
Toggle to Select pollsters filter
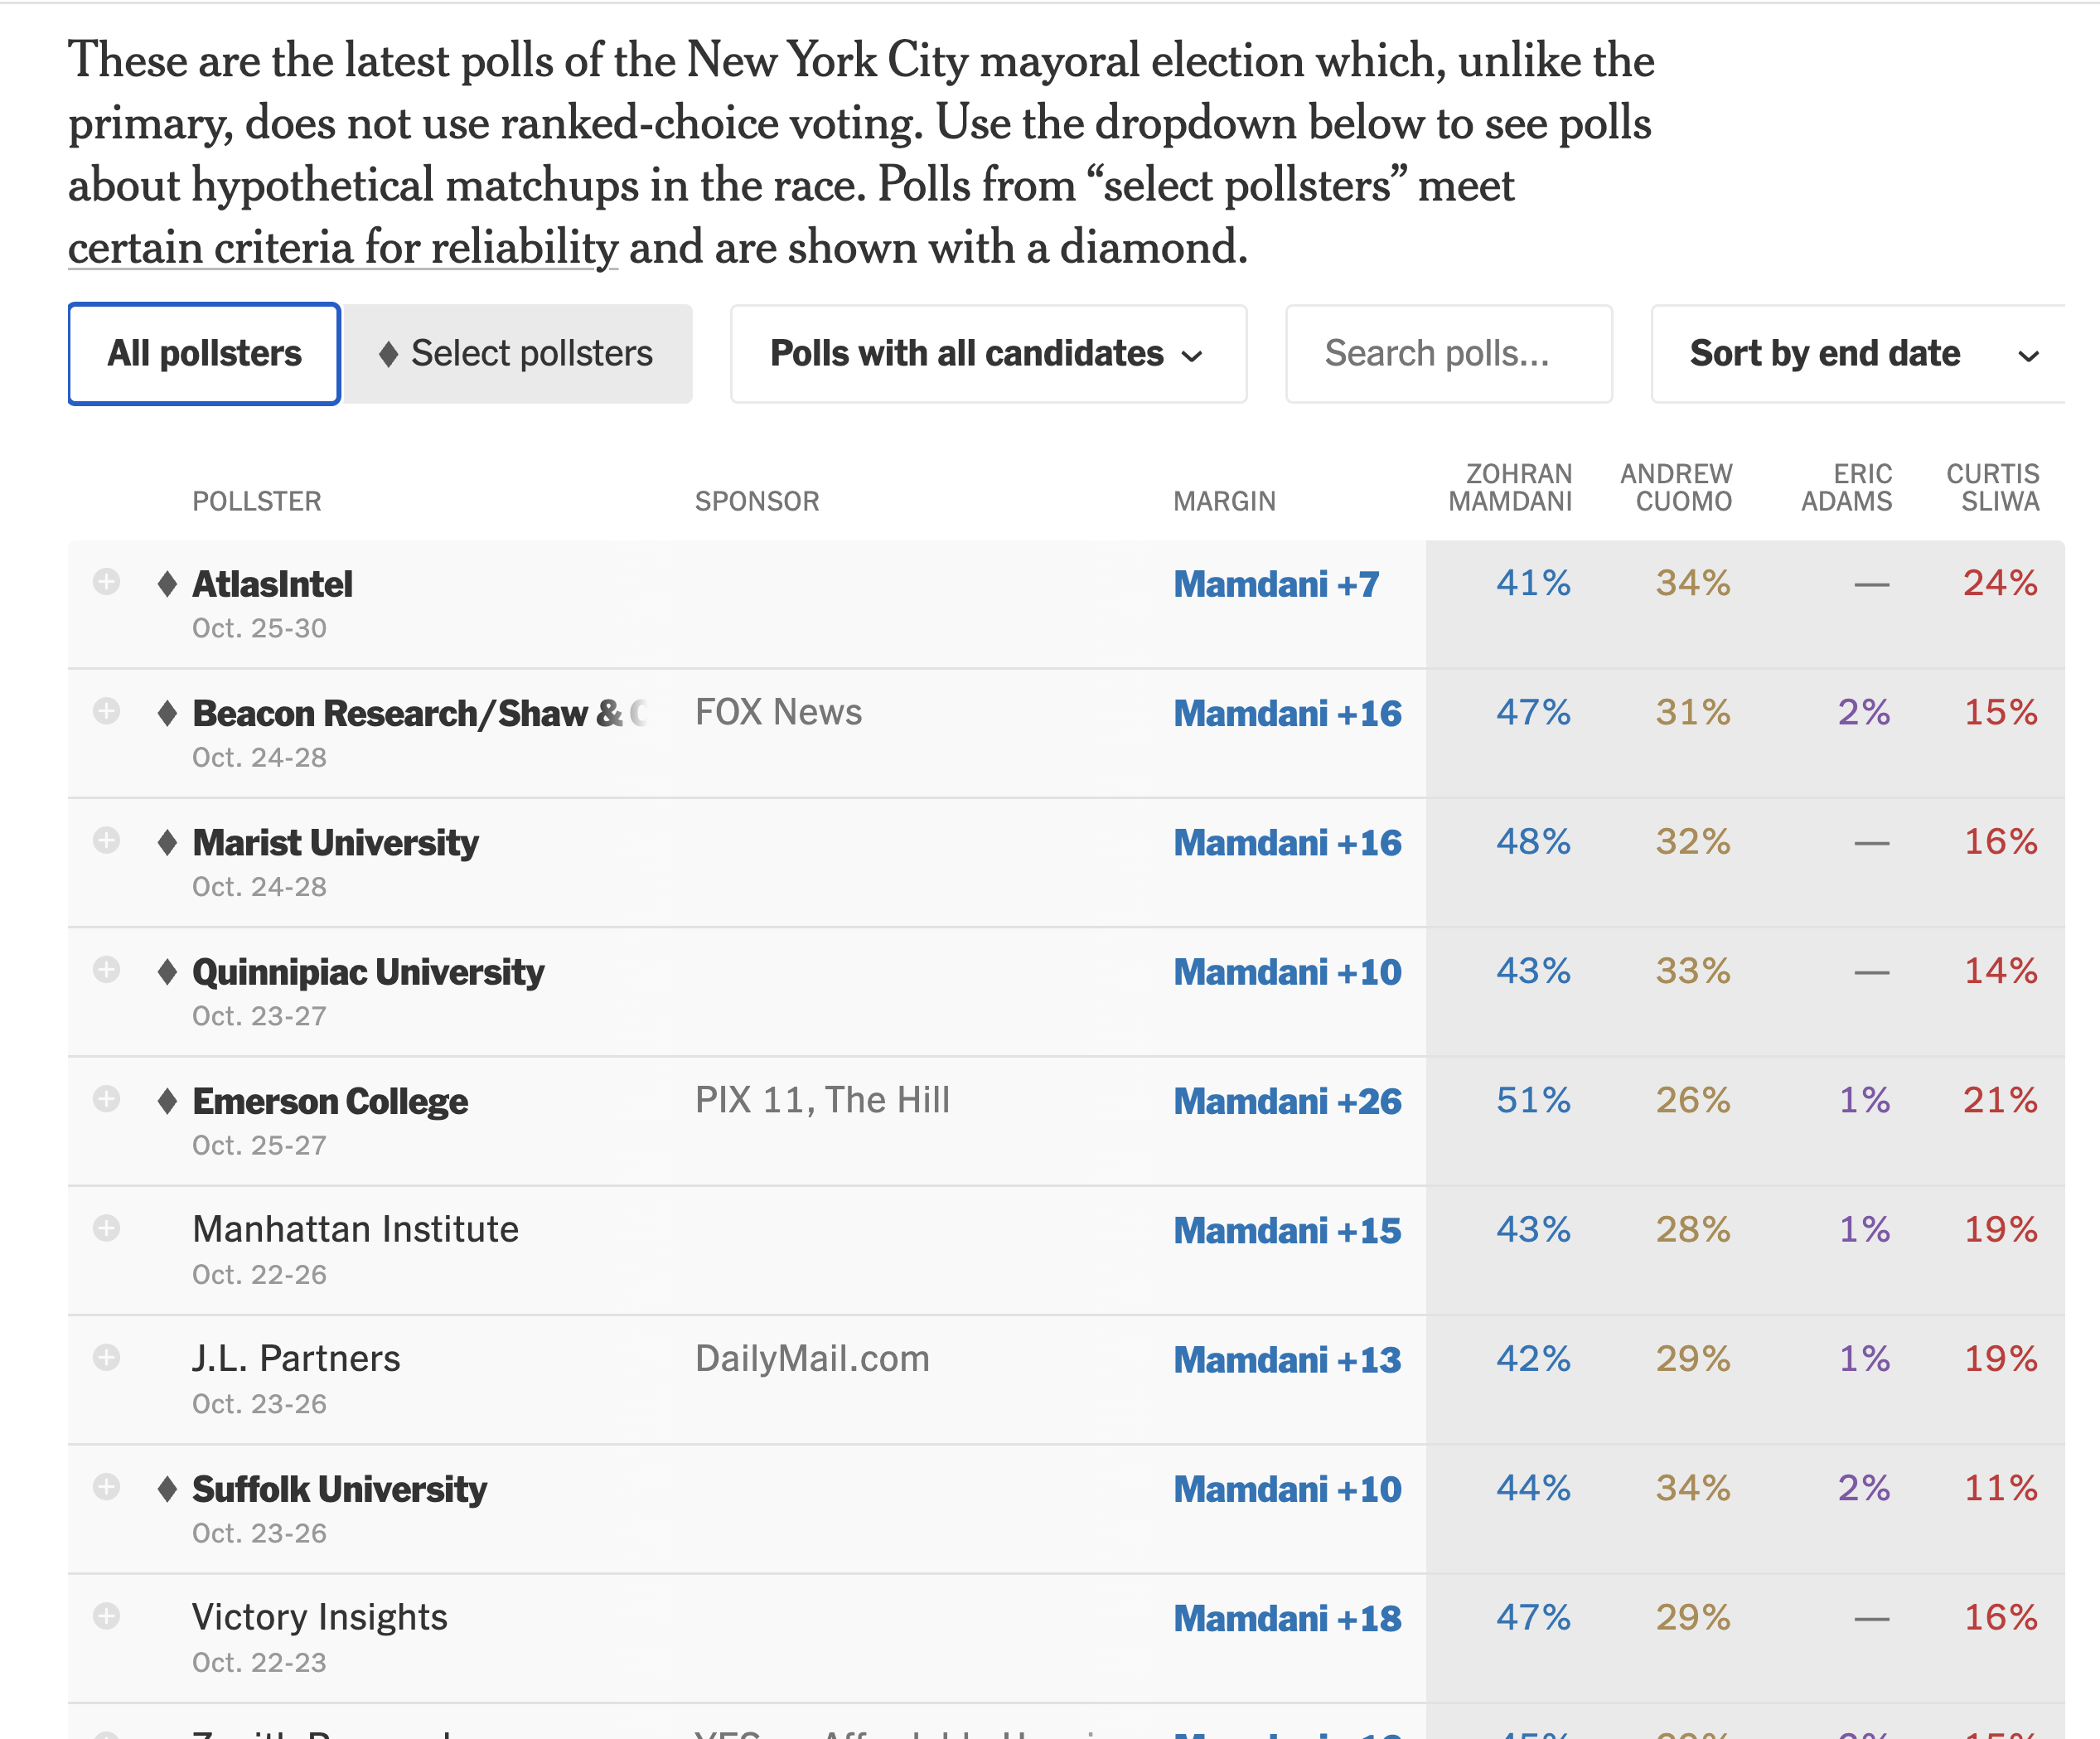coord(516,354)
